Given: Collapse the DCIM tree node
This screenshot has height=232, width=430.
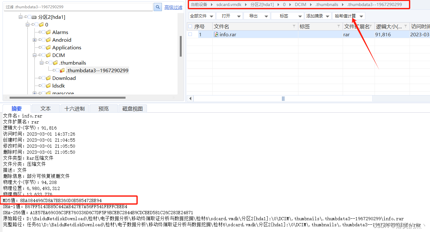Looking at the screenshot, I should pos(34,55).
